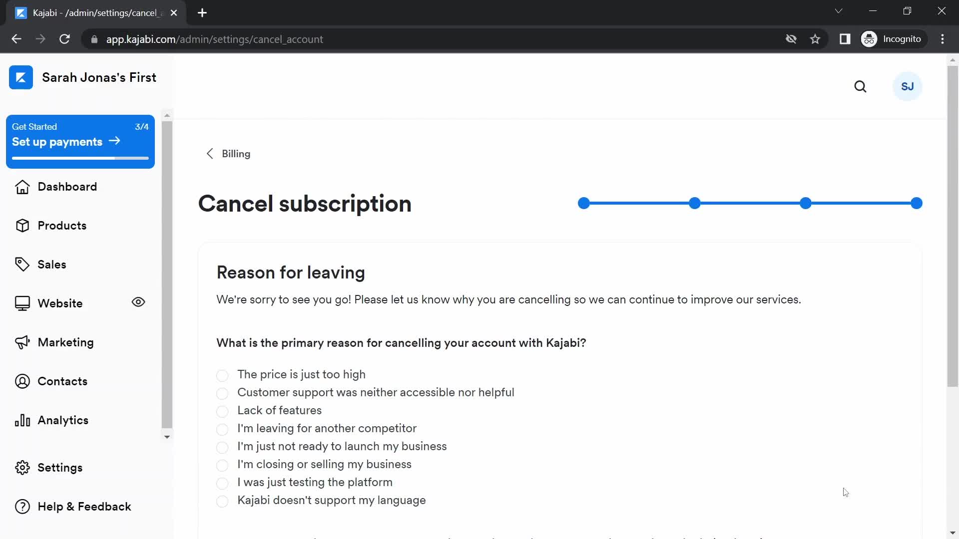Open search with the magnifier icon

[x=860, y=87]
